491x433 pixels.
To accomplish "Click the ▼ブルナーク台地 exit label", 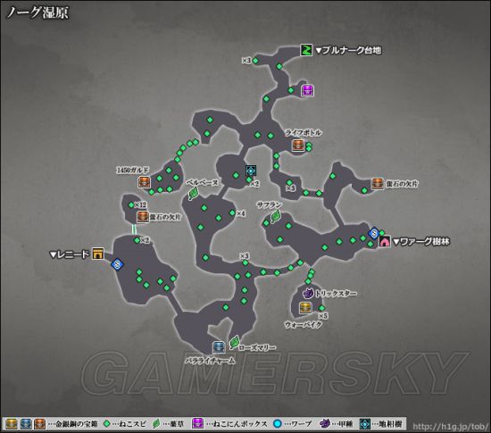I will (348, 50).
